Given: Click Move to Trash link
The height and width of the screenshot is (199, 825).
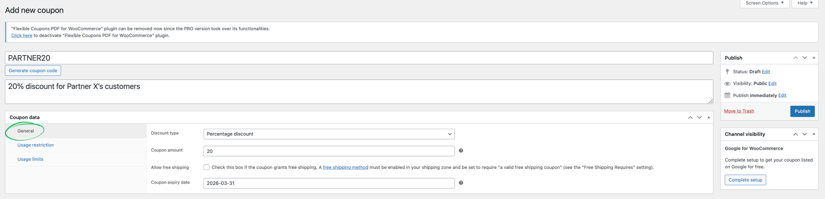Looking at the screenshot, I should pos(739,111).
